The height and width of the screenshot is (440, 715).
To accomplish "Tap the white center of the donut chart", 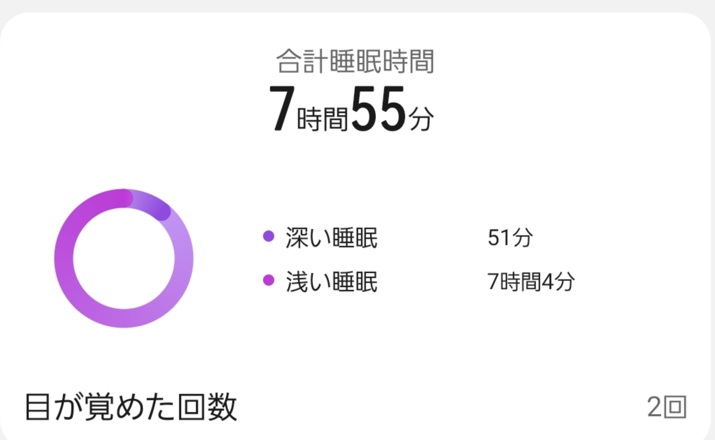I will (x=124, y=258).
